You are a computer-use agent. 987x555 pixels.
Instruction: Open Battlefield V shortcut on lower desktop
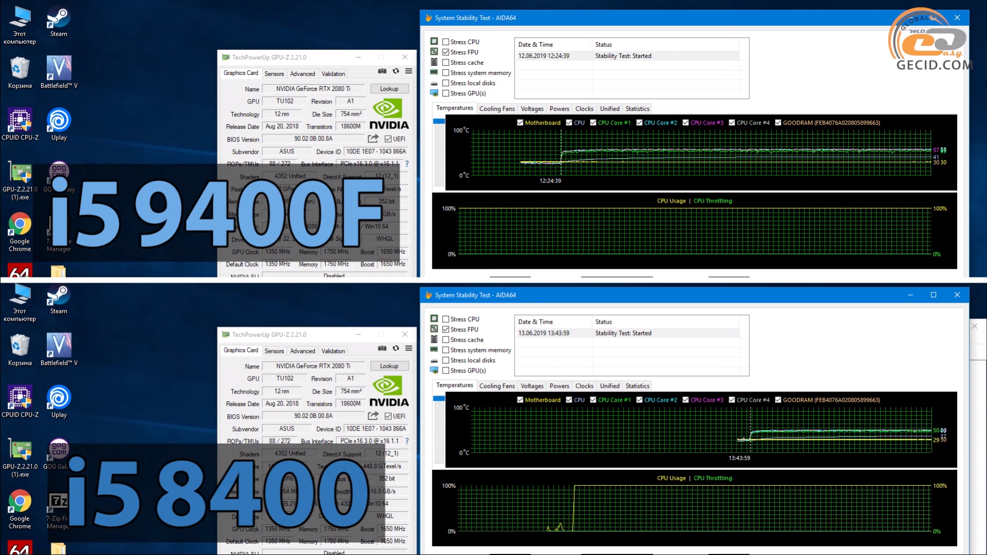(x=59, y=349)
